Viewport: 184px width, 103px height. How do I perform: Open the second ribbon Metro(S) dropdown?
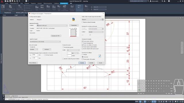pos(100,9)
